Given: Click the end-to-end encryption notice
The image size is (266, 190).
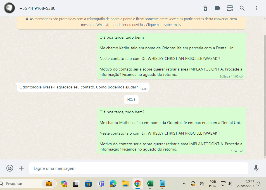Looking at the screenshot, I should [x=131, y=22].
